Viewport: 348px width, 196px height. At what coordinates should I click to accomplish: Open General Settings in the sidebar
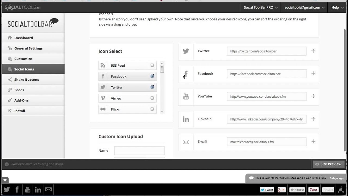pyautogui.click(x=33, y=48)
